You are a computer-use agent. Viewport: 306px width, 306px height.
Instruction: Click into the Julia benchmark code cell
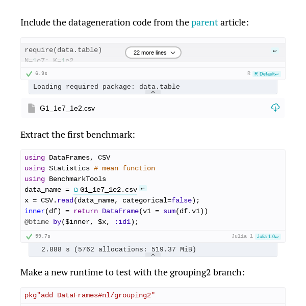[x=153, y=190]
